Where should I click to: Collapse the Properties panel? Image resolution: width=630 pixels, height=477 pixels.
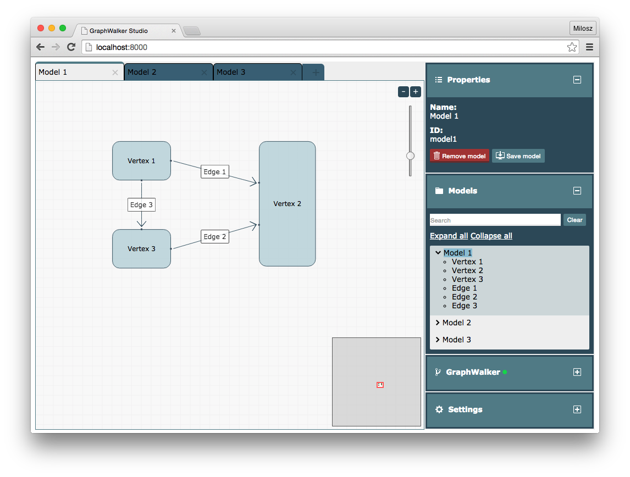tap(577, 79)
